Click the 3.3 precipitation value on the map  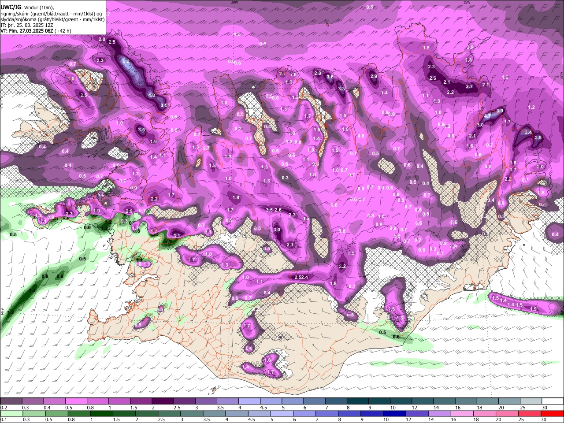[x=341, y=89]
